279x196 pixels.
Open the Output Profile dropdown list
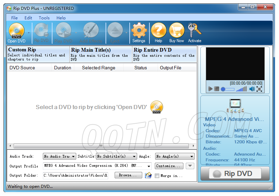click(x=149, y=166)
